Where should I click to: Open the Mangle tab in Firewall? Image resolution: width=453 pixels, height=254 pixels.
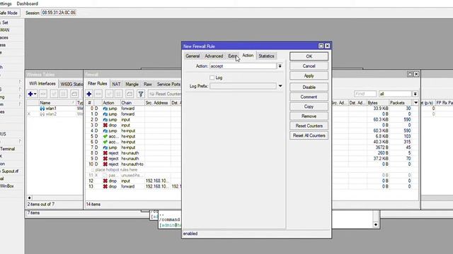(132, 84)
